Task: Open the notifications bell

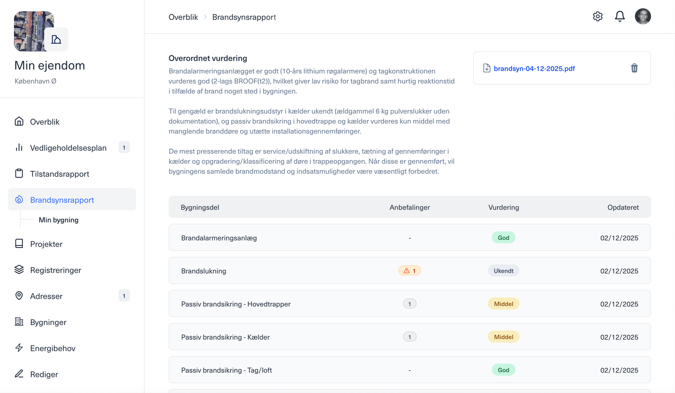Action: [x=620, y=16]
